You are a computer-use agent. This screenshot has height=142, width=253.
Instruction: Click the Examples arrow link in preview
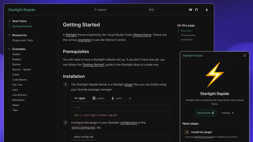coord(227,113)
